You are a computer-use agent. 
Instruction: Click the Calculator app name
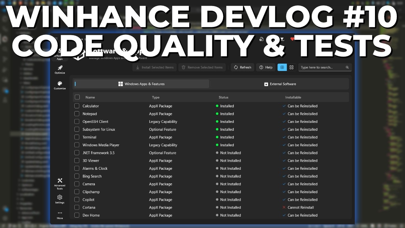pos(91,106)
